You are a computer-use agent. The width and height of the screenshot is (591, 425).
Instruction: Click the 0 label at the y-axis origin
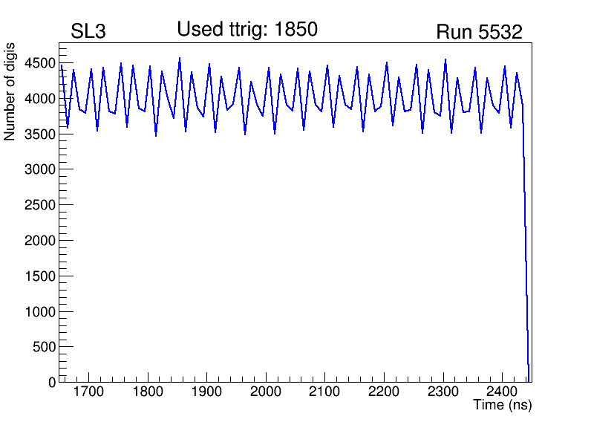[x=52, y=382]
